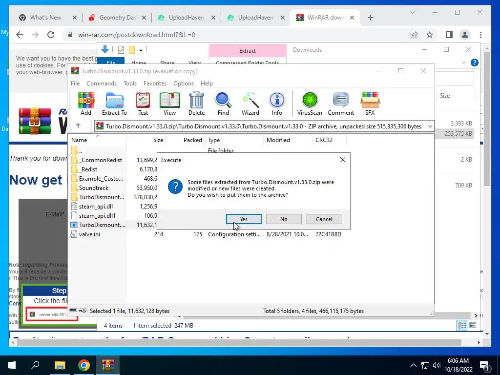Show hidden system tray icons
Screen dimensions: 500x375
coord(413,365)
